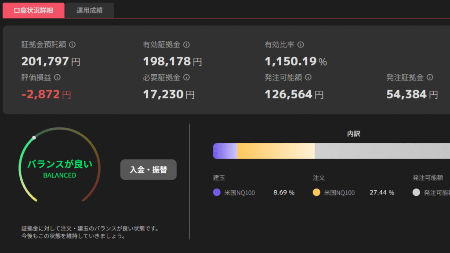Screen dimensions: 450x253
Task: Click info icon next to 評価損益
Action: coord(58,77)
